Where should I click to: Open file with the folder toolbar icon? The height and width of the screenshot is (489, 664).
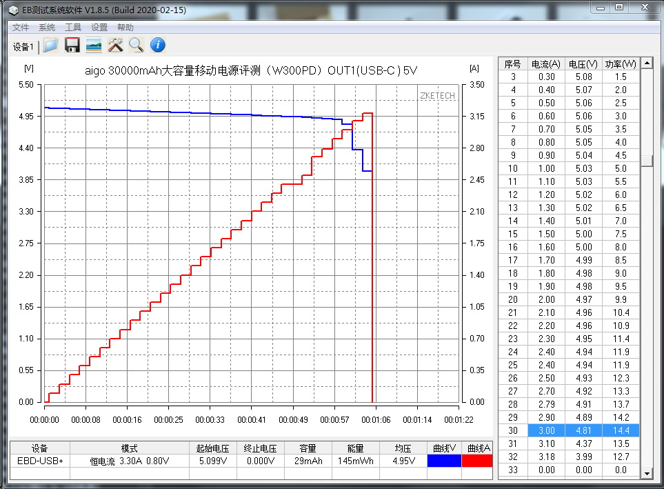pos(50,45)
